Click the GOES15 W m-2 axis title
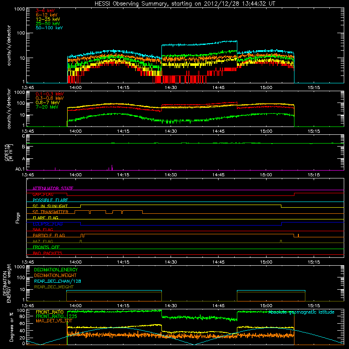 pos(9,152)
